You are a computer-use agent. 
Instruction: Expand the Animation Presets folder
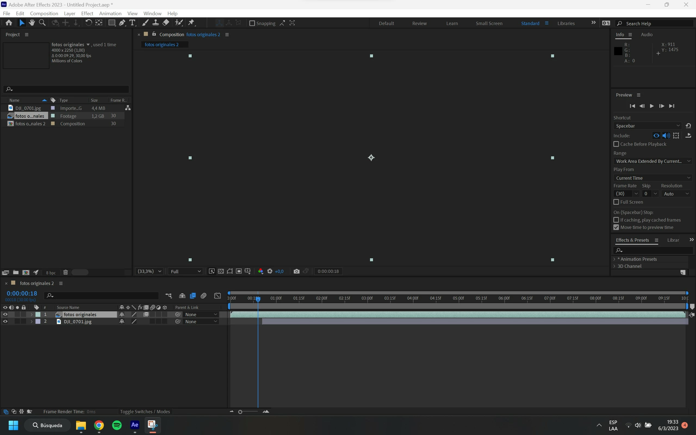pyautogui.click(x=615, y=259)
